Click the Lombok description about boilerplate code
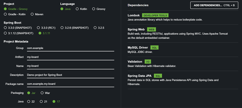 point(165,20)
